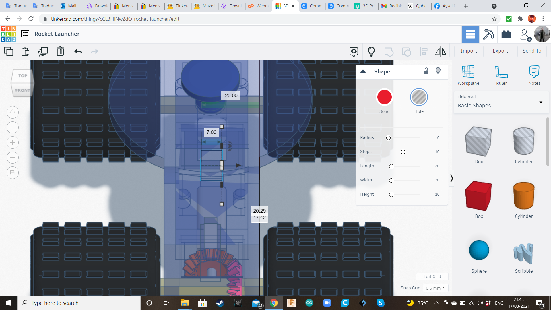551x310 pixels.
Task: Set shape to Solid
Action: pos(384,97)
